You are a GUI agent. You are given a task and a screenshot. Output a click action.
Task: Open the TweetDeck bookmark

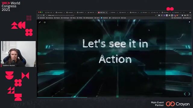click(104, 18)
